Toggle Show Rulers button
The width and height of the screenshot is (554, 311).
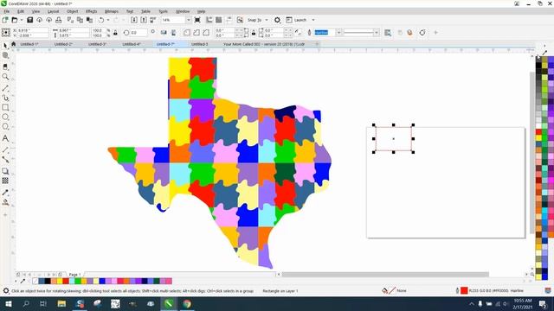click(x=209, y=20)
